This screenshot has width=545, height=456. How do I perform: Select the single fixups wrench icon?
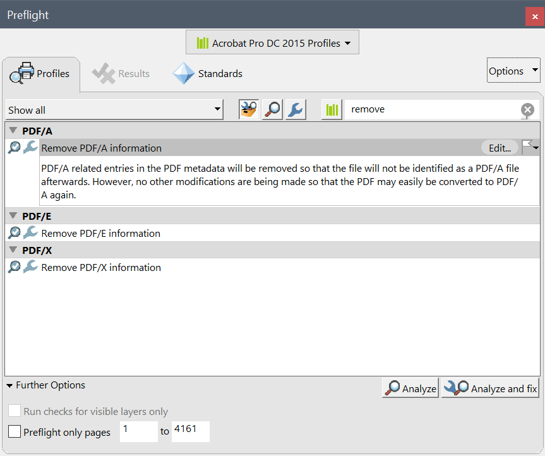pos(295,109)
